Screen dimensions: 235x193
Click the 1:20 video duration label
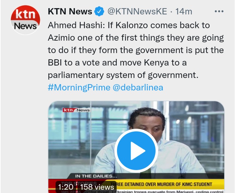(x=66, y=187)
